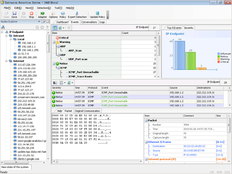Viewport: 232px width, 174px height.
Task: Click the Destinations column header
Action: 210,88
